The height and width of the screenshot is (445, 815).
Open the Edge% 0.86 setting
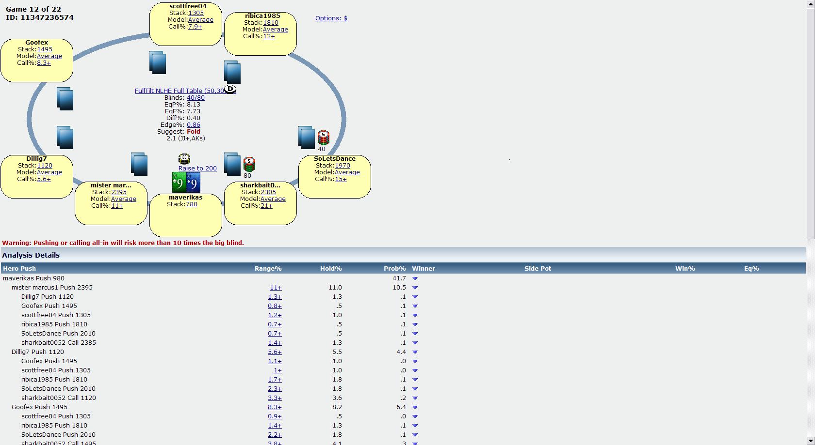tap(193, 125)
